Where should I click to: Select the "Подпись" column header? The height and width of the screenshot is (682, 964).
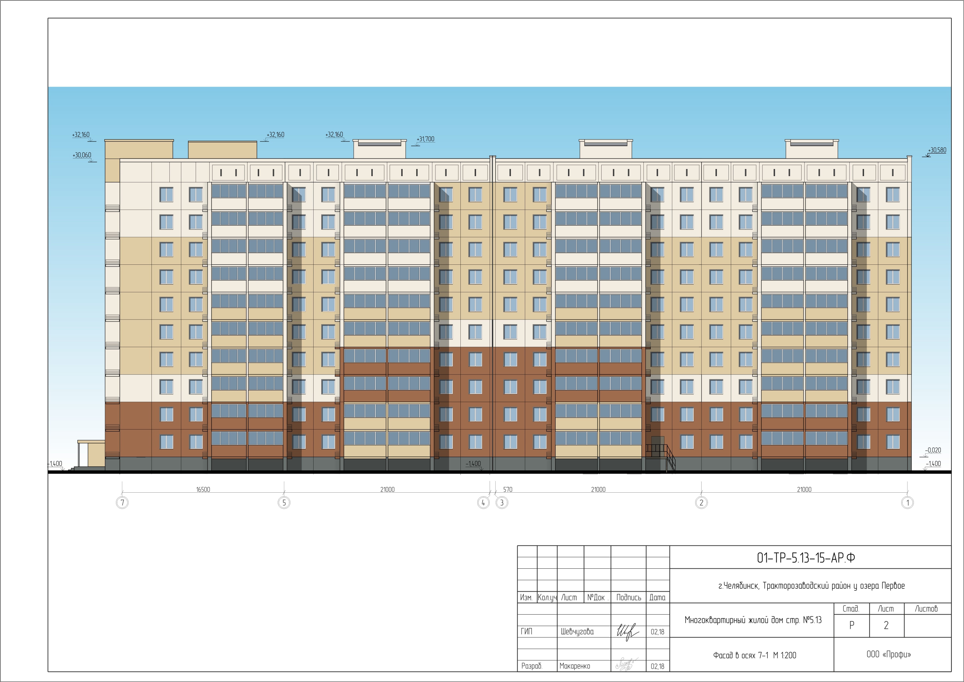(x=628, y=597)
